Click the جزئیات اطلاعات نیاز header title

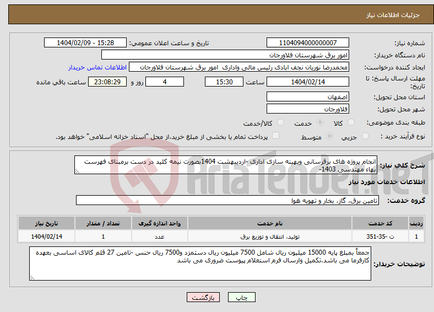click(393, 15)
